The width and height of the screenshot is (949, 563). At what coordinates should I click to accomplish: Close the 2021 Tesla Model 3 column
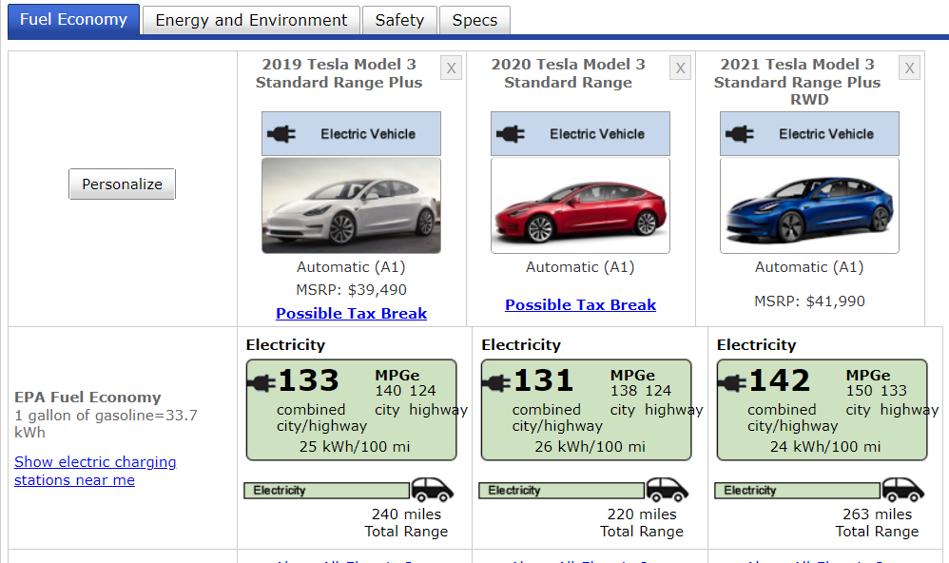click(909, 68)
